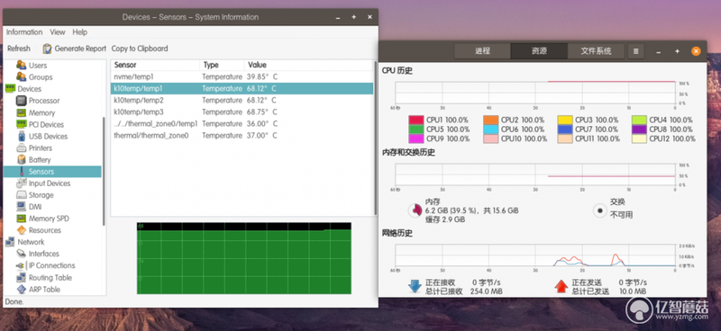
Task: Click the Input Devices icon
Action: tap(21, 183)
